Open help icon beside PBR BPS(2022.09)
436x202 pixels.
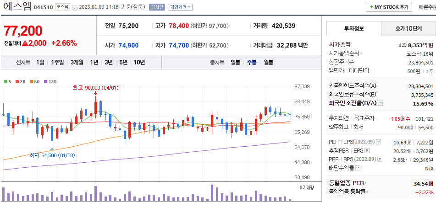click(380, 159)
